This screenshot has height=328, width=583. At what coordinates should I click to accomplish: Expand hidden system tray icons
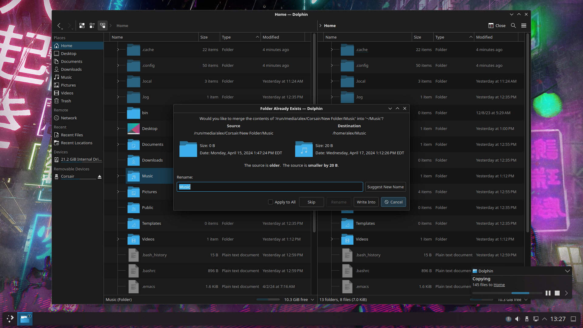[544, 319]
